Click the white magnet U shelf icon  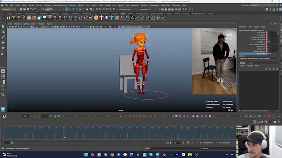coord(8,18)
